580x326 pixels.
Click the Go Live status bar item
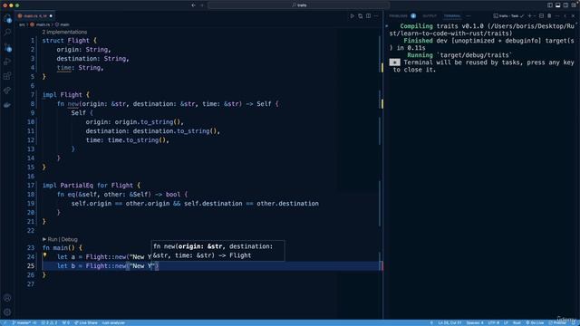(x=535, y=322)
